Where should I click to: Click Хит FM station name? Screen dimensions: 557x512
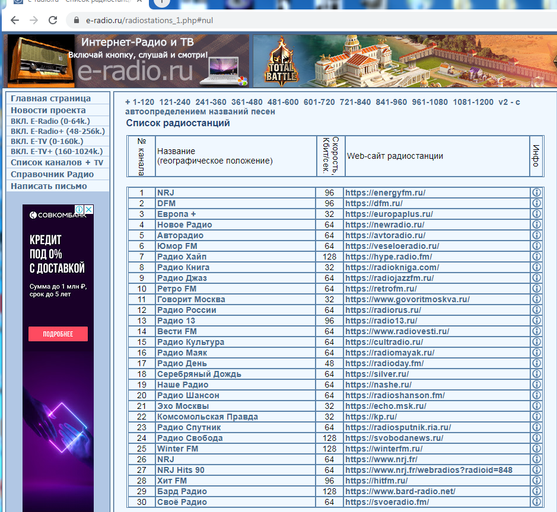click(172, 481)
